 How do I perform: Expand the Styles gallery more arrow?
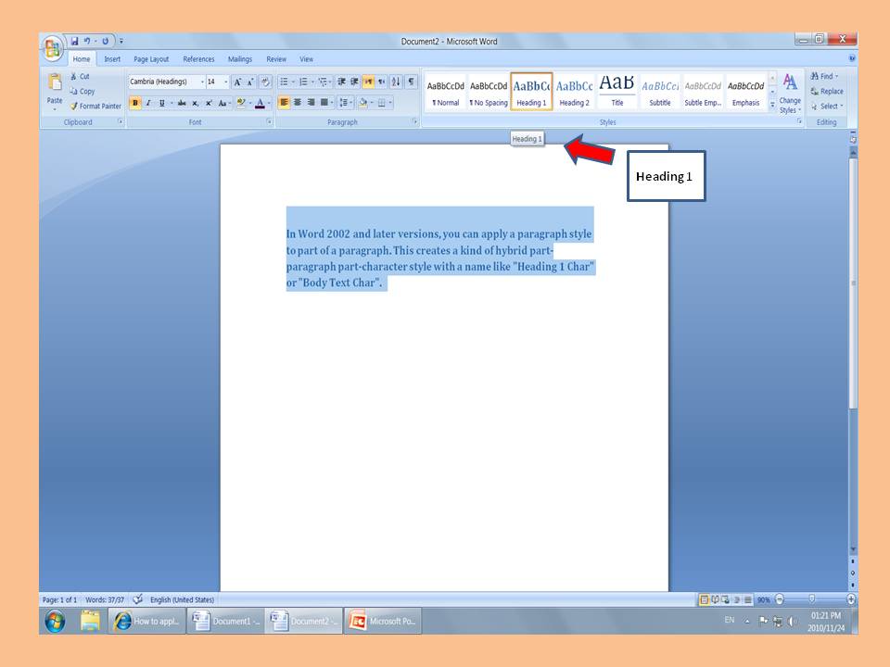point(772,105)
